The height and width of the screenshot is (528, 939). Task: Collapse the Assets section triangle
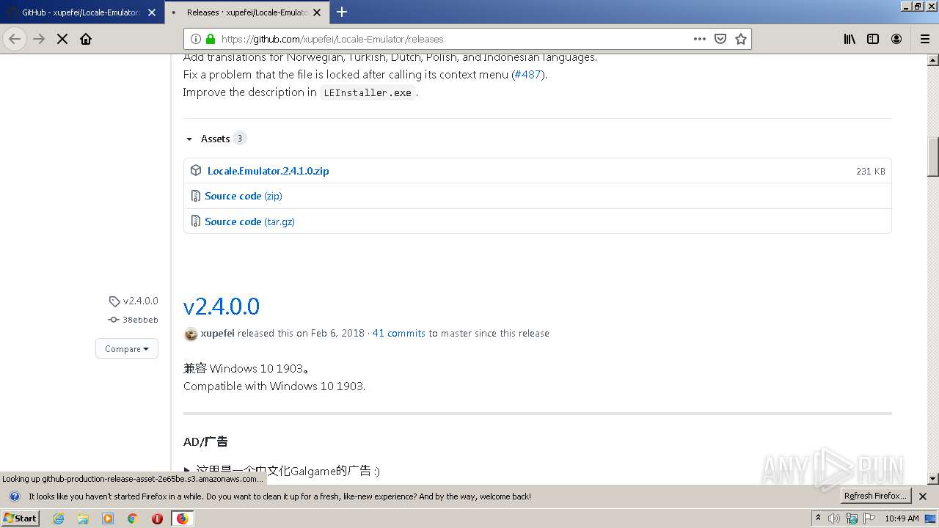pos(189,139)
